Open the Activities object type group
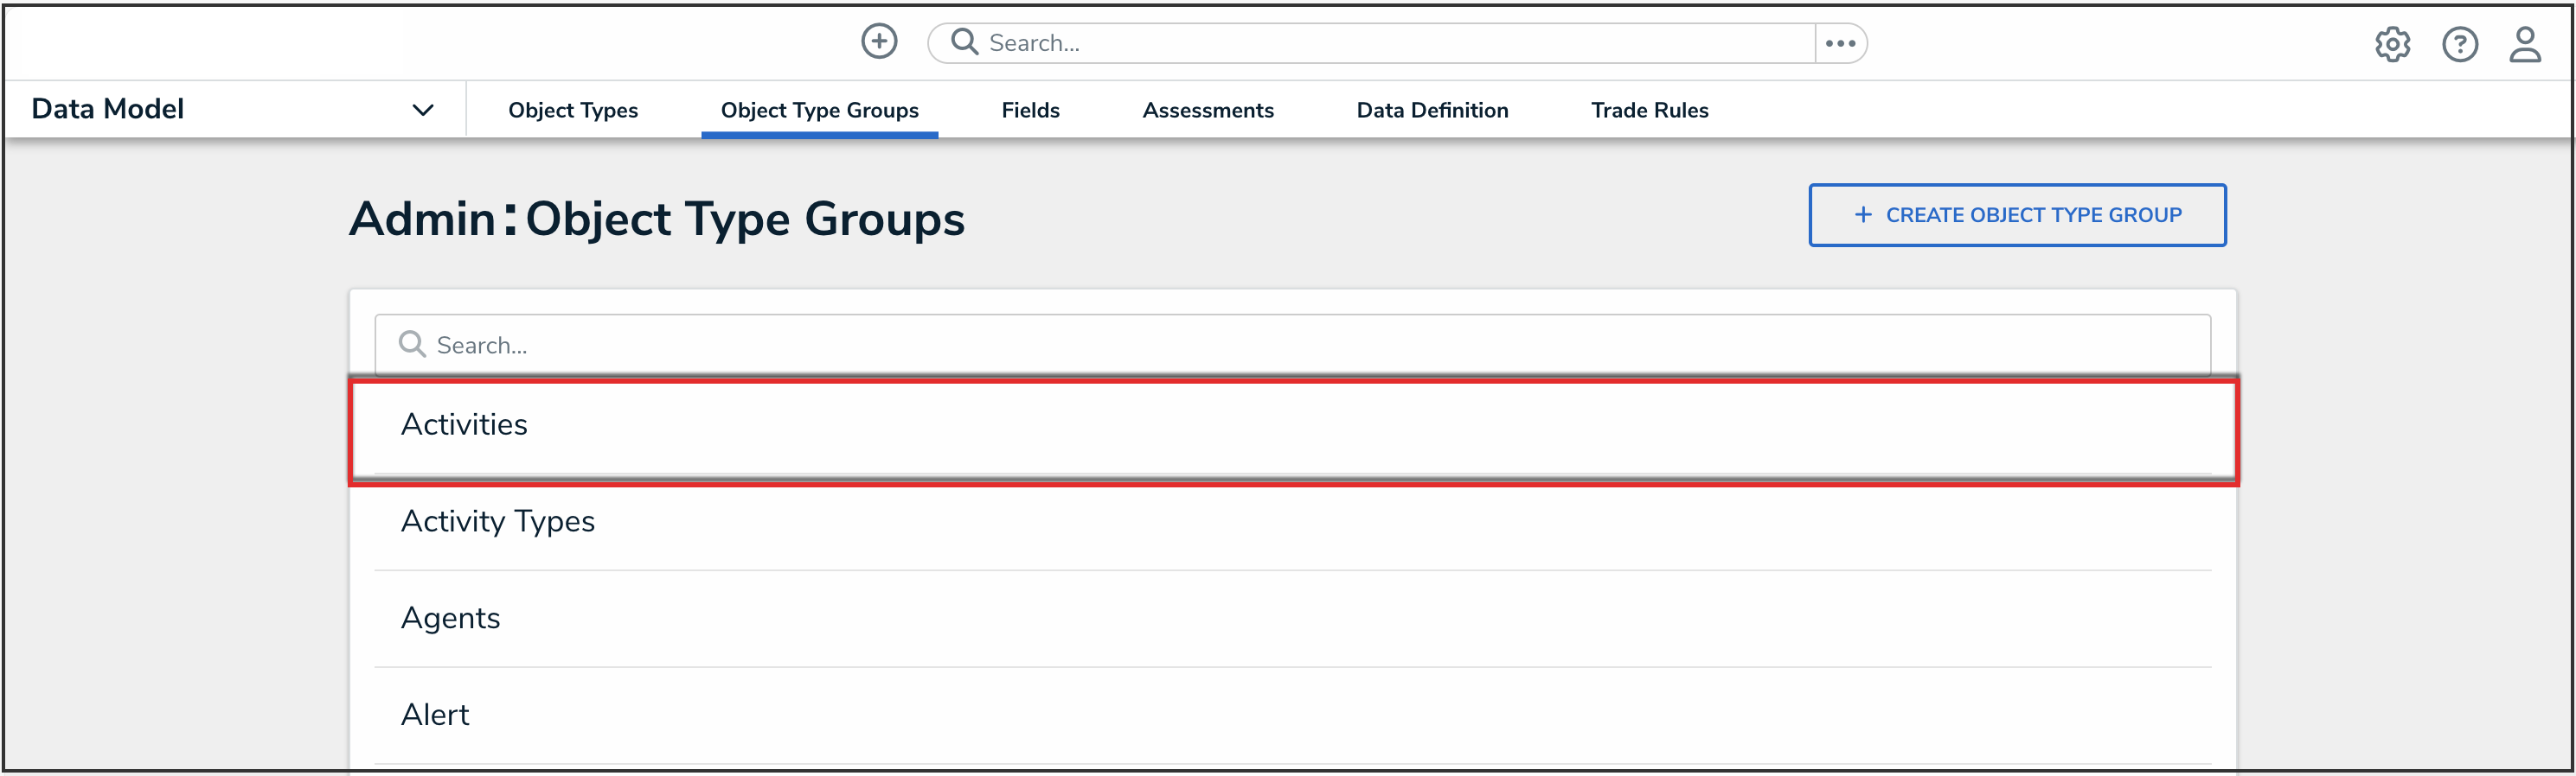 [465, 424]
